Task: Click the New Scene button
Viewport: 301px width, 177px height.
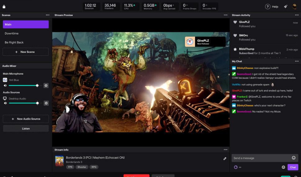Action: click(26, 52)
